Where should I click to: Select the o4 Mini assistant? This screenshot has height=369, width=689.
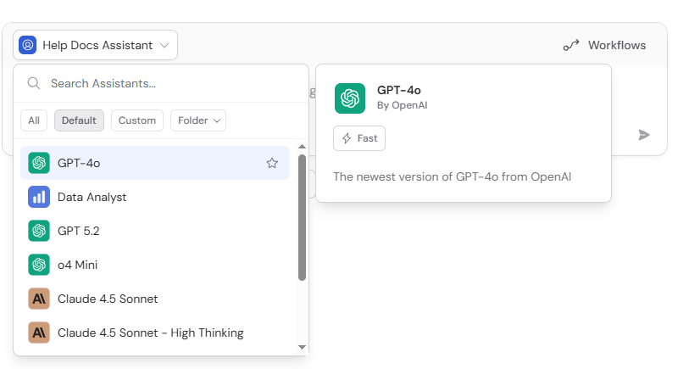point(155,265)
